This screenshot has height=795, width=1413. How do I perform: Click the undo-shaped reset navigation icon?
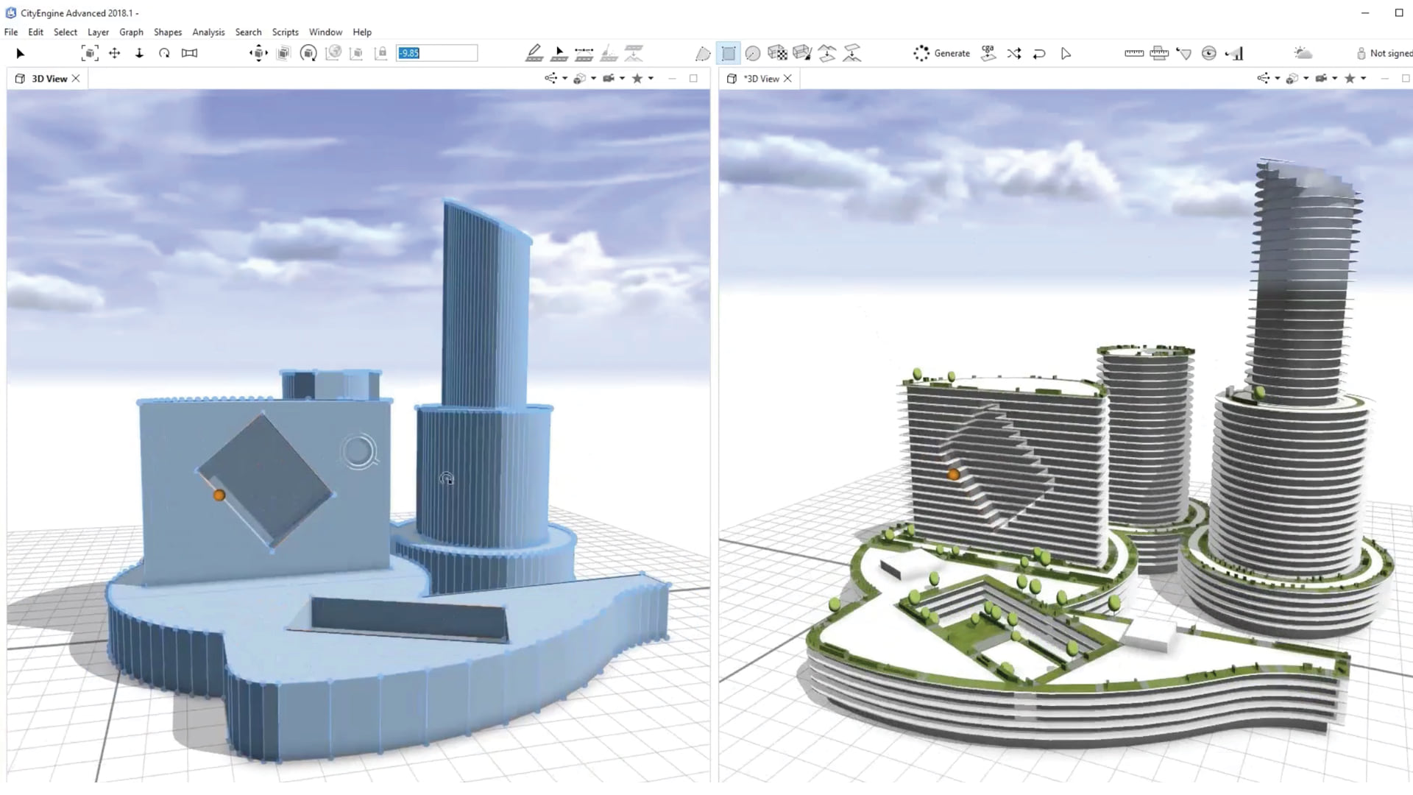(1039, 53)
